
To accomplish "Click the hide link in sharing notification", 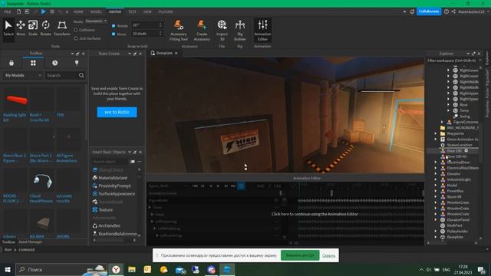I will pos(328,255).
